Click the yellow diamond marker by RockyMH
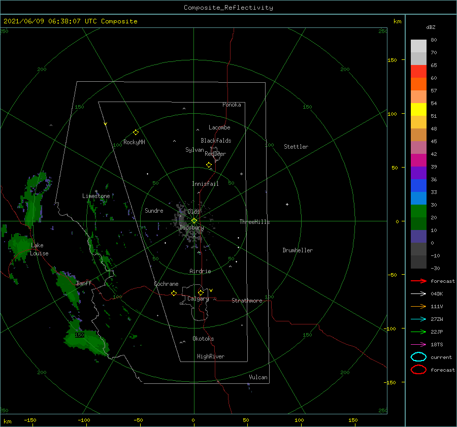457x427 pixels. click(x=136, y=133)
